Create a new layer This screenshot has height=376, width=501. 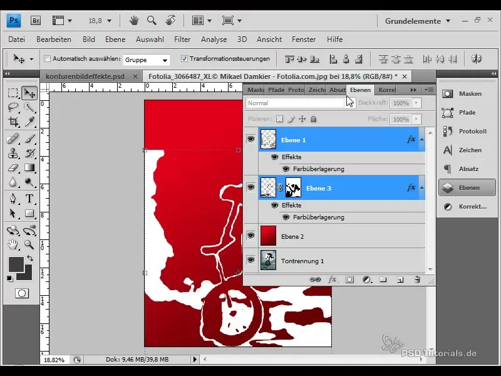click(400, 279)
